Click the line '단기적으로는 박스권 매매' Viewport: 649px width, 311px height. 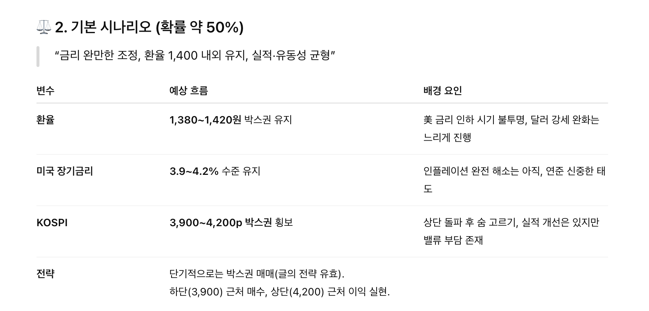(257, 274)
